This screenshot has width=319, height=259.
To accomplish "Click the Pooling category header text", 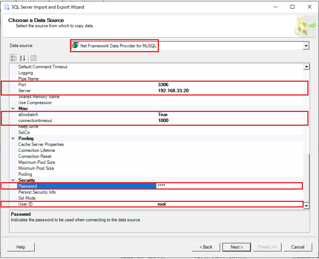I will click(x=26, y=138).
